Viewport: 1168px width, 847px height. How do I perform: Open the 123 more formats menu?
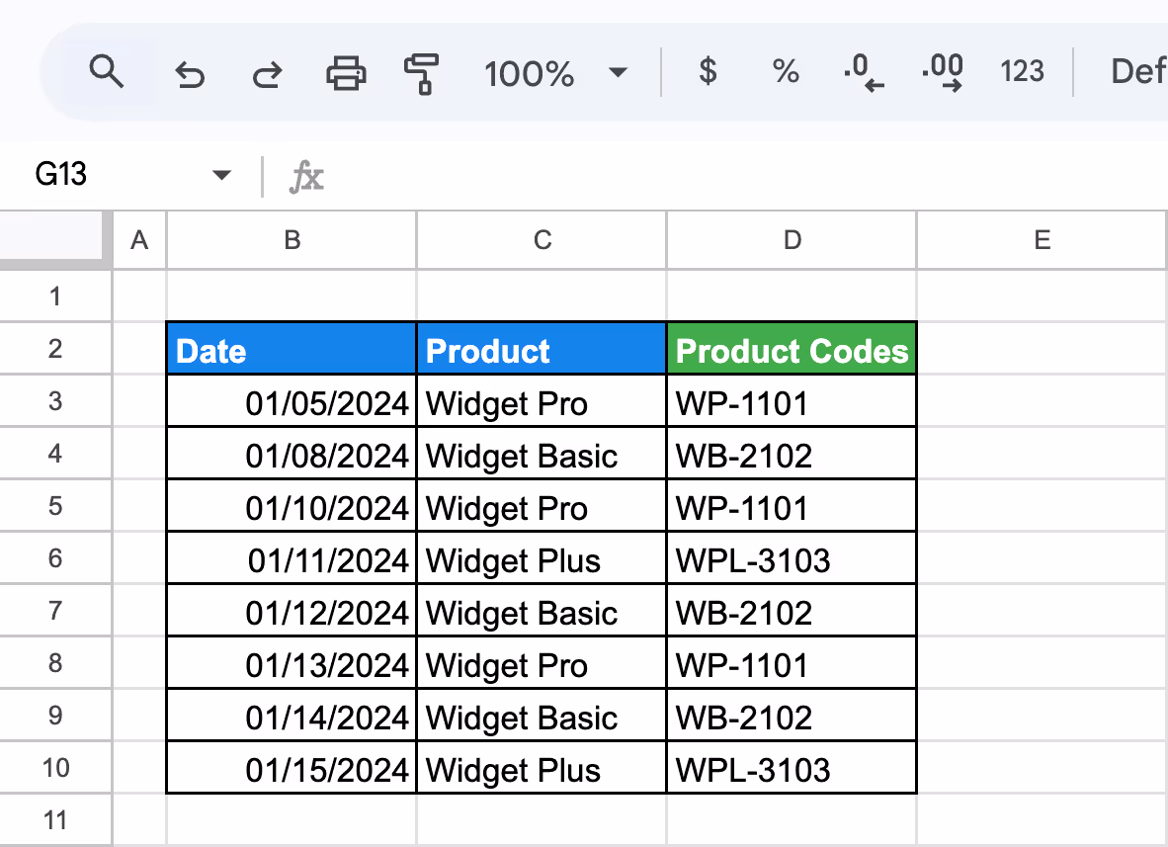[x=1022, y=71]
